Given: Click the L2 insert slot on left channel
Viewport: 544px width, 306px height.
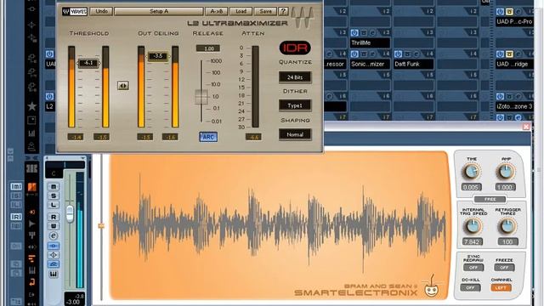Looking at the screenshot, I should point(50,106).
